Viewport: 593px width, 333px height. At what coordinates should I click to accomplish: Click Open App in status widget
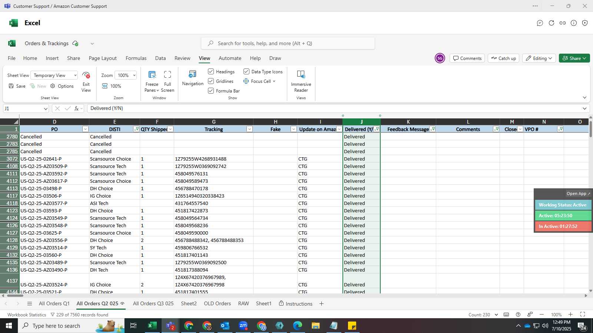[578, 194]
